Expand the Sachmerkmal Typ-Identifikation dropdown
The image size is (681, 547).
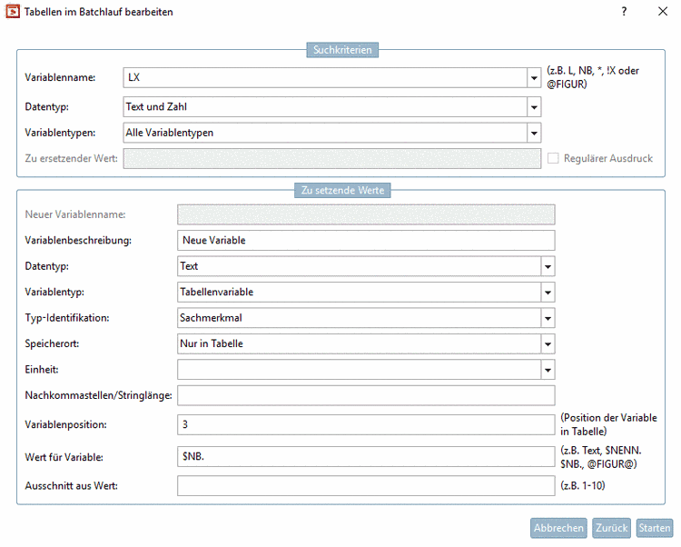(547, 318)
